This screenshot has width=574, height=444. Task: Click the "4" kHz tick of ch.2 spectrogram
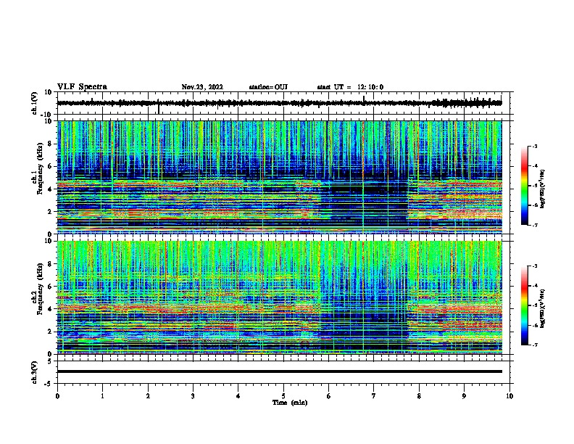[x=50, y=309]
